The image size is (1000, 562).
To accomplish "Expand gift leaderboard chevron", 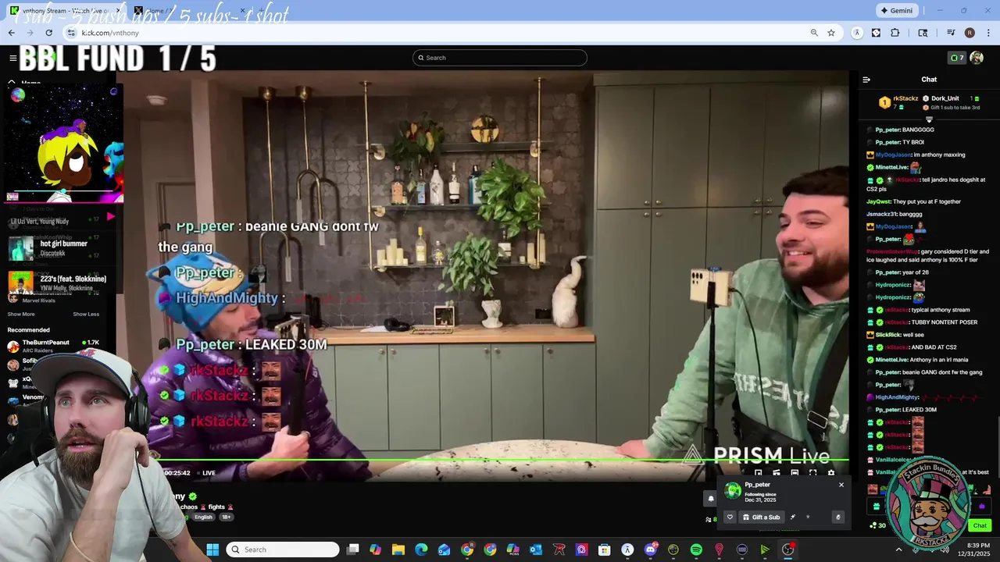I will pos(929,119).
